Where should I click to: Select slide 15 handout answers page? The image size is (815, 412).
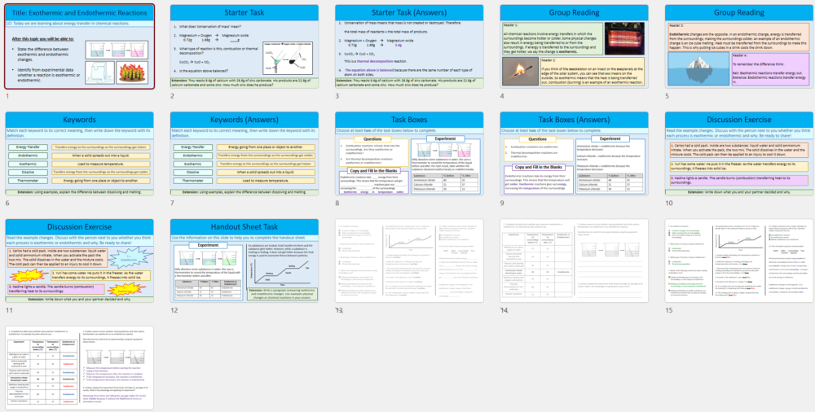coord(739,261)
